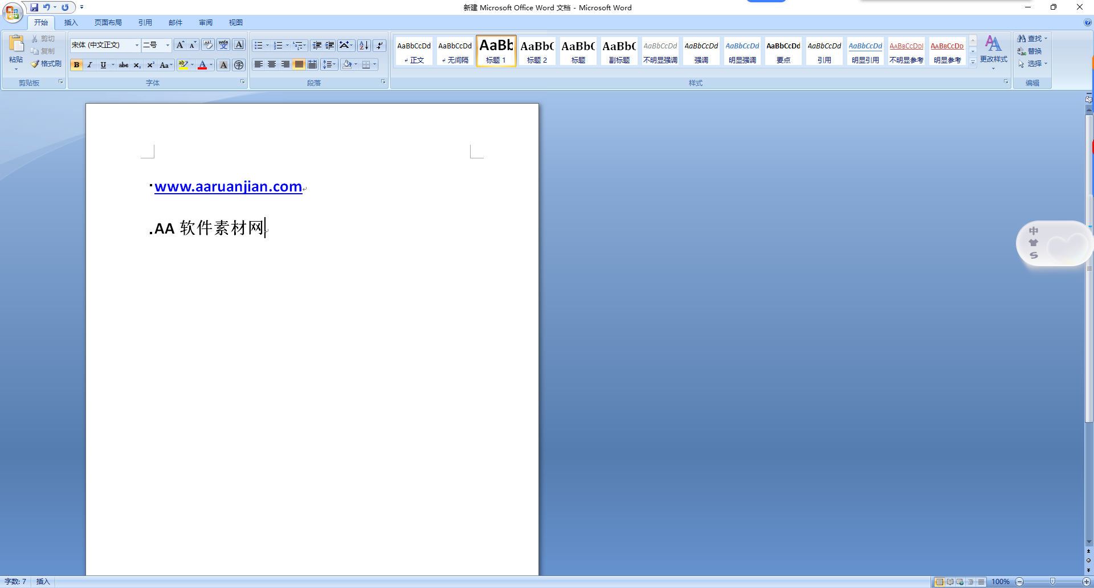Open the font size dropdown

pyautogui.click(x=167, y=45)
